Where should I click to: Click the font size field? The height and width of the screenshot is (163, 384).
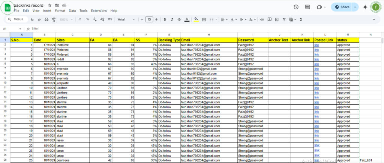coord(149,19)
